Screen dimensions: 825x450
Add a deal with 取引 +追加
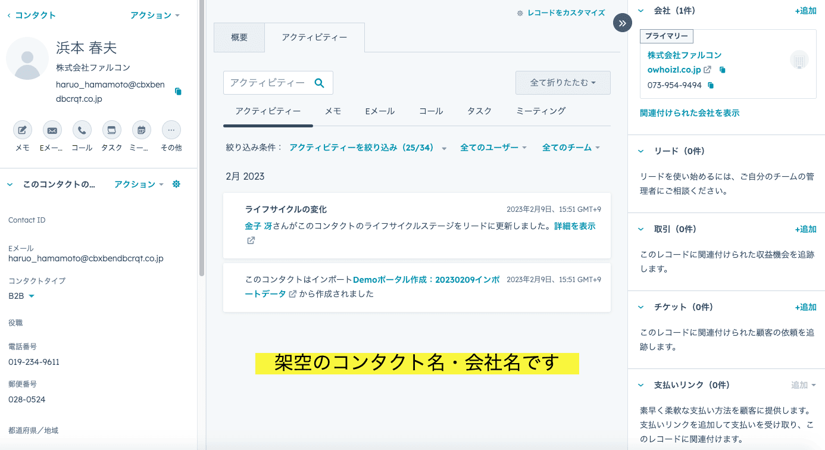[805, 229]
